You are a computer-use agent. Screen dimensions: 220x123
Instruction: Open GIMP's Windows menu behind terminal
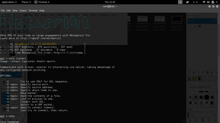[104, 15]
